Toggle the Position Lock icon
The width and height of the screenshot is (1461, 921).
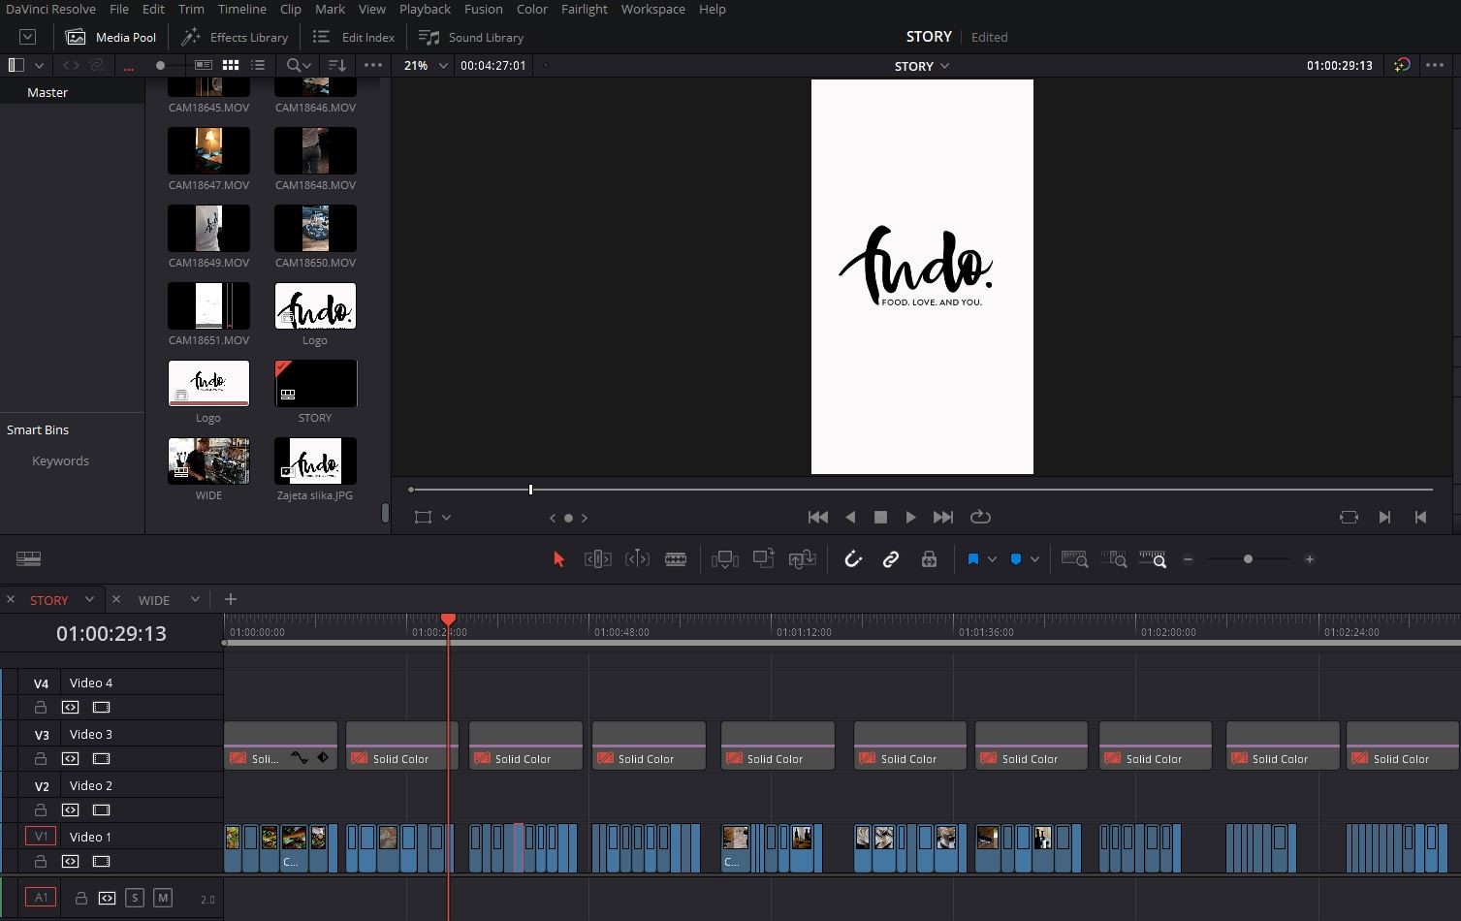click(x=929, y=559)
